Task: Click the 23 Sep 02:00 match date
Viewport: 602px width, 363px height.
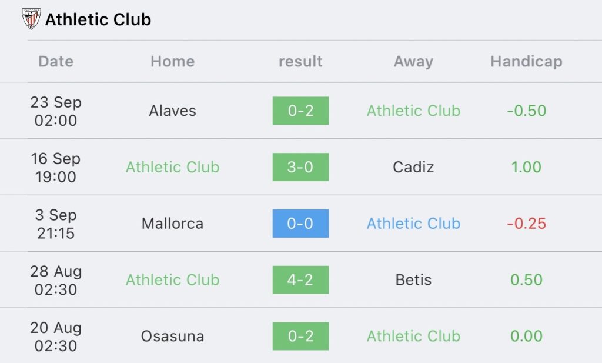Action: 56,111
